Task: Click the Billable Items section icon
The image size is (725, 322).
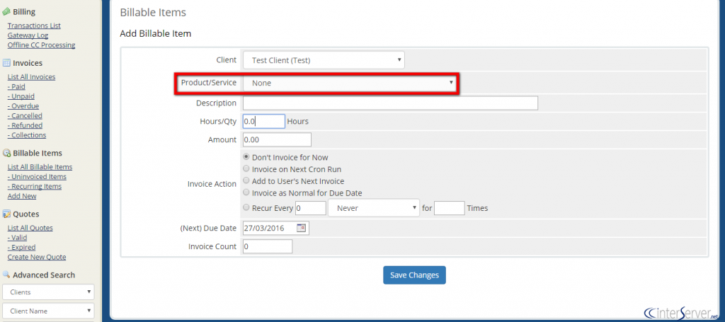Action: pos(6,154)
